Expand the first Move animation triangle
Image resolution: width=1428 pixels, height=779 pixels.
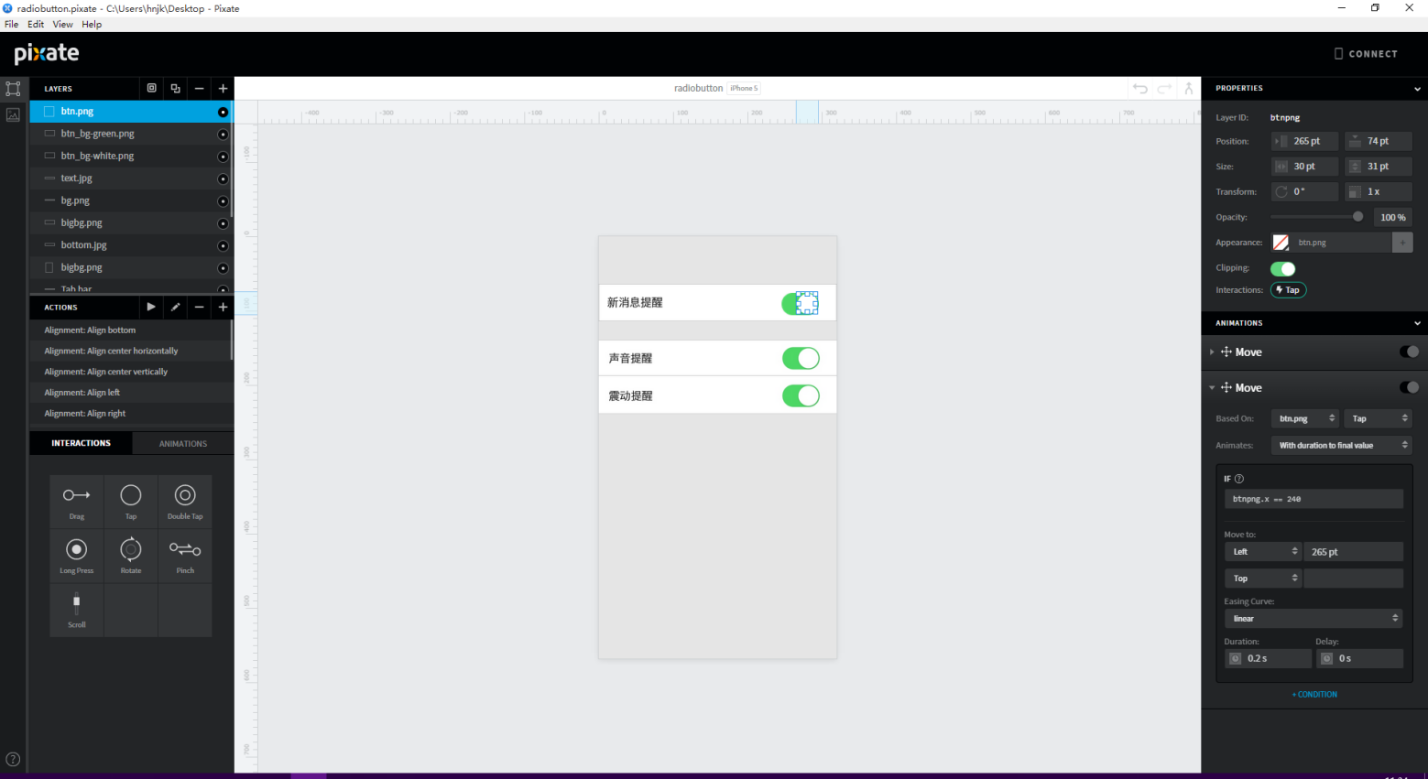pyautogui.click(x=1212, y=352)
